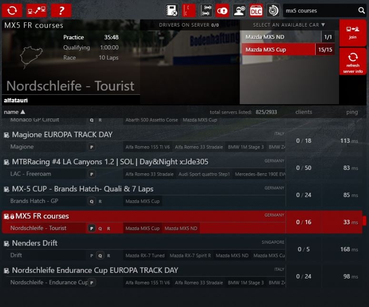The width and height of the screenshot is (369, 307).
Task: Click Mazda RX-7 Tuned tag in Nenders Drift
Action: (x=145, y=256)
